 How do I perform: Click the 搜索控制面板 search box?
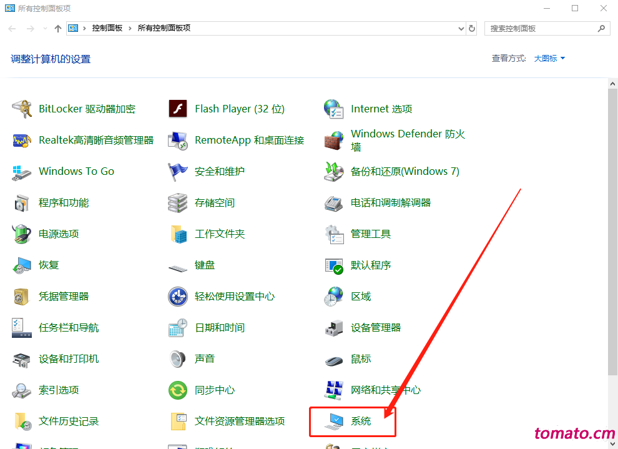click(x=547, y=28)
